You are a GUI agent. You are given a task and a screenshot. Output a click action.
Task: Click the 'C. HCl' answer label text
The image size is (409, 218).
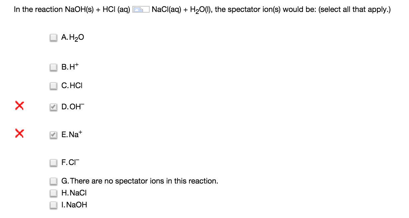pos(72,86)
